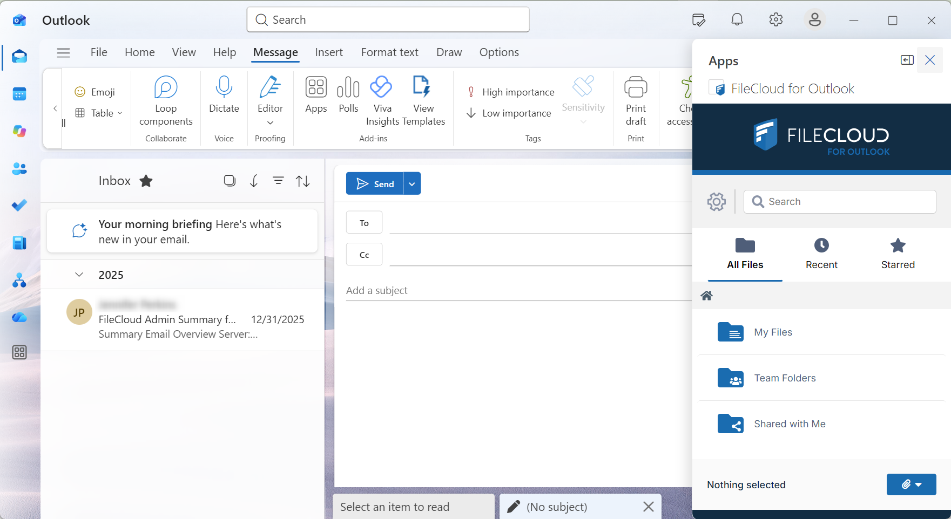Expand the Editor proofing dropdown
This screenshot has height=519, width=951.
pyautogui.click(x=270, y=122)
